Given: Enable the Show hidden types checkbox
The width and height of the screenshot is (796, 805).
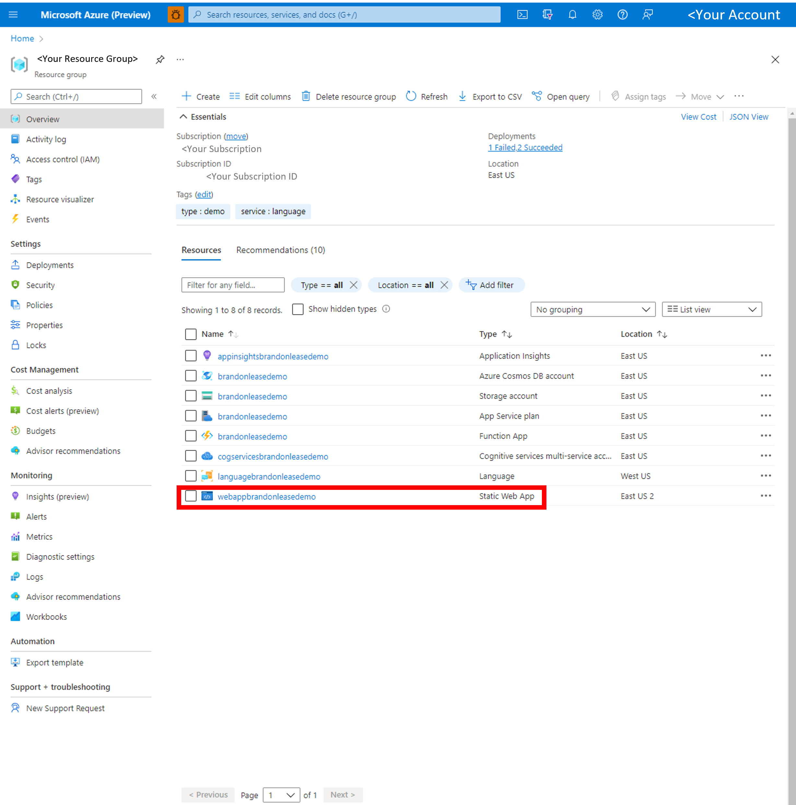Looking at the screenshot, I should point(298,309).
